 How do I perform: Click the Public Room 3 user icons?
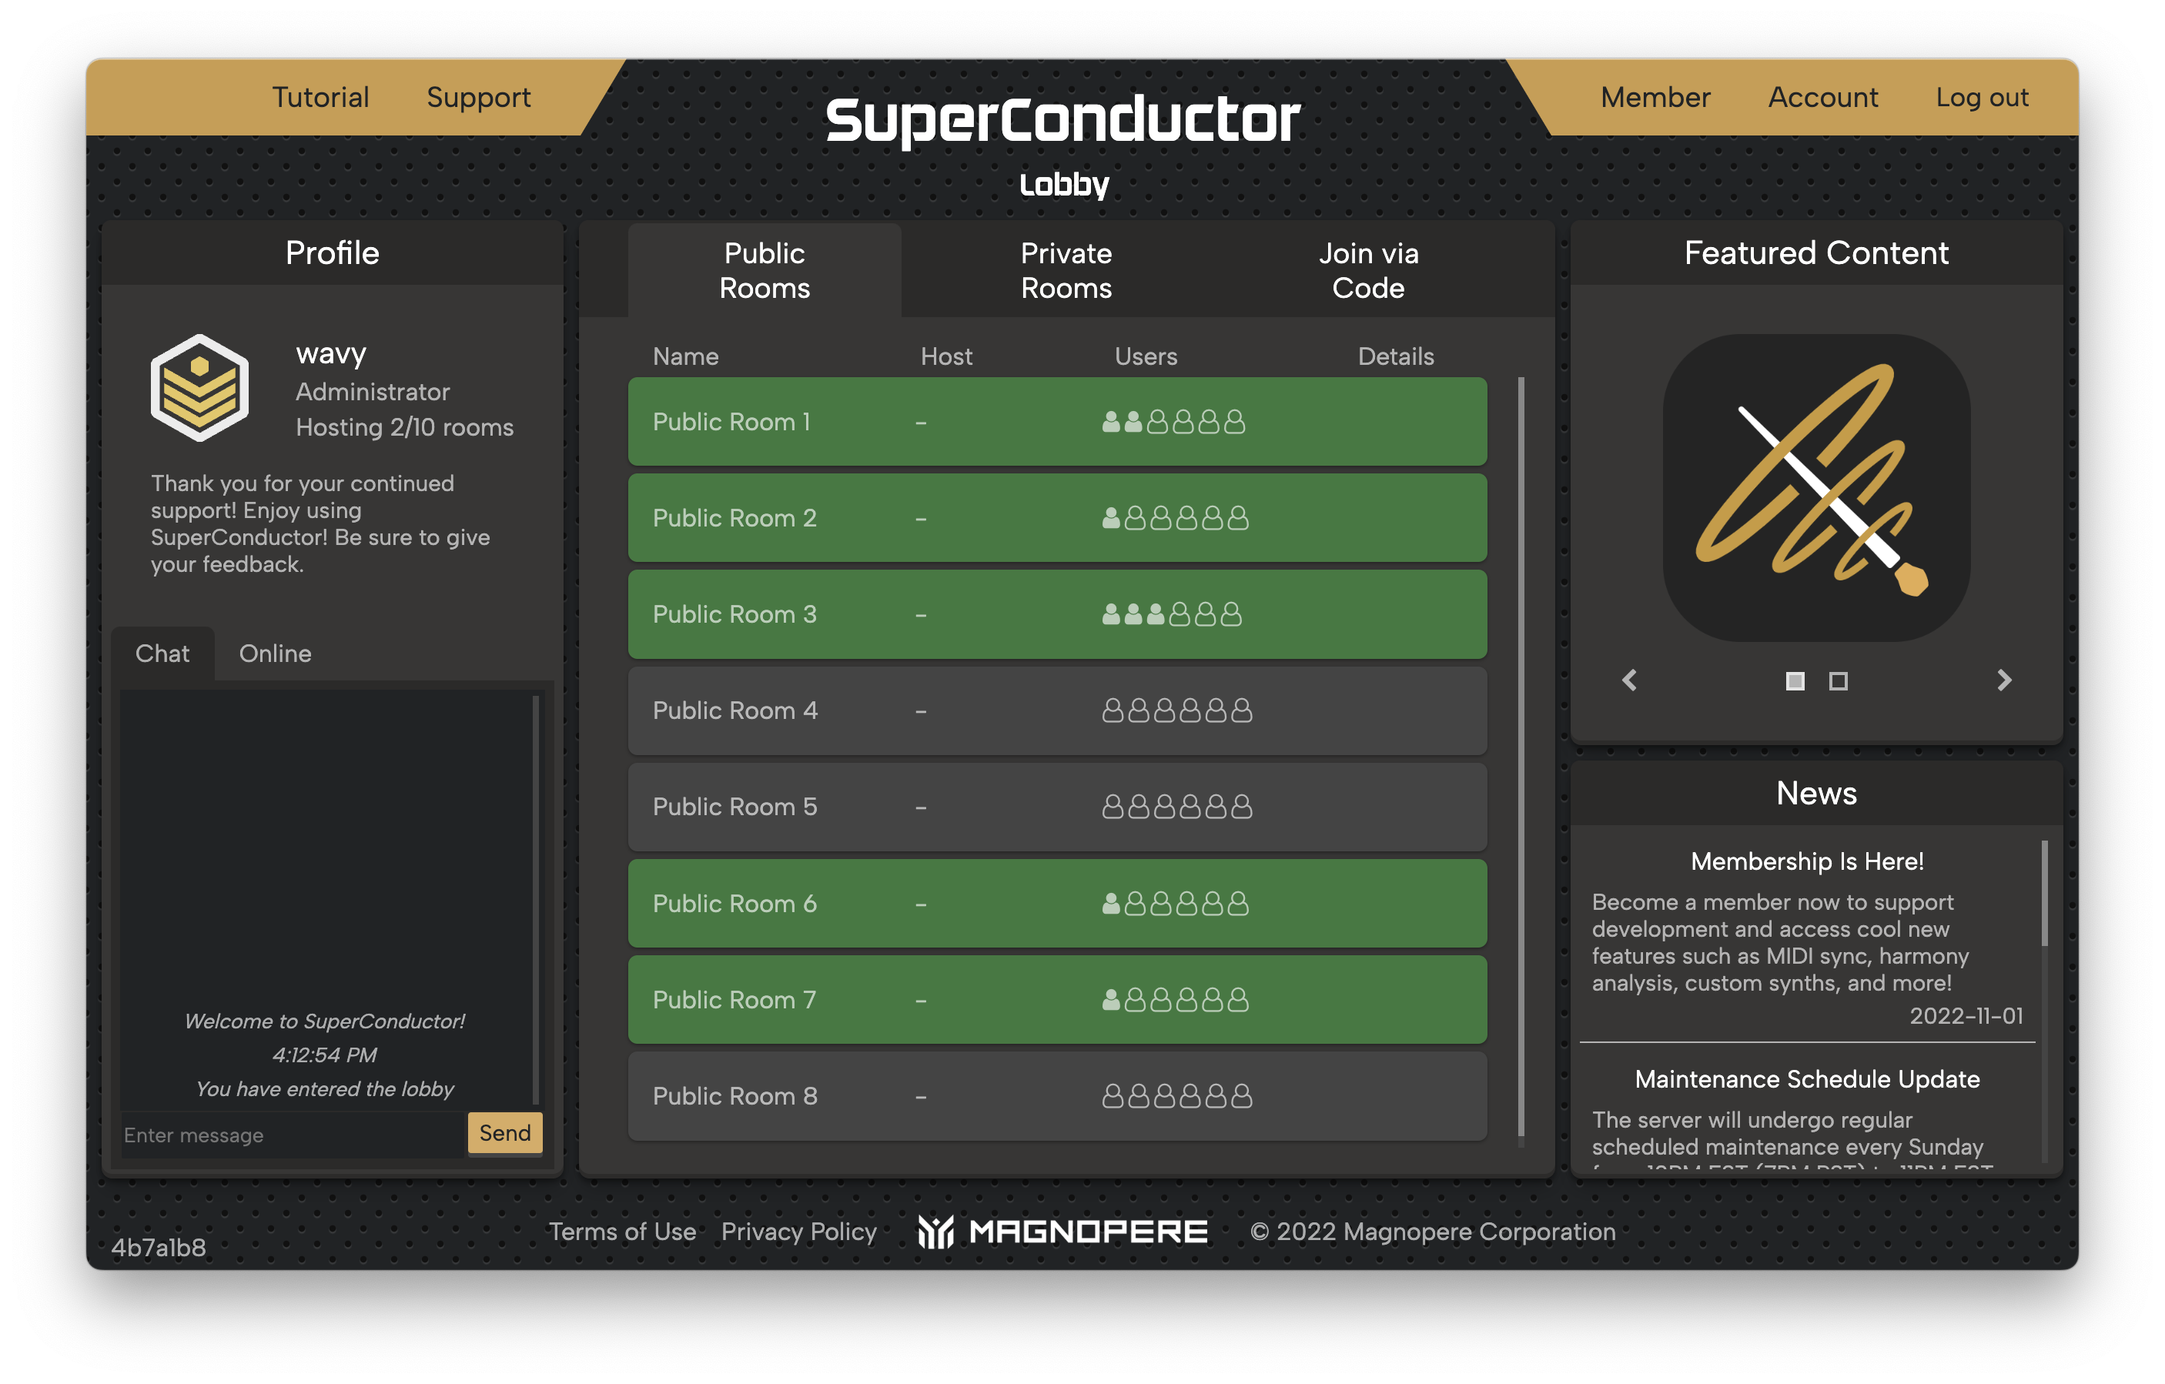(x=1172, y=613)
